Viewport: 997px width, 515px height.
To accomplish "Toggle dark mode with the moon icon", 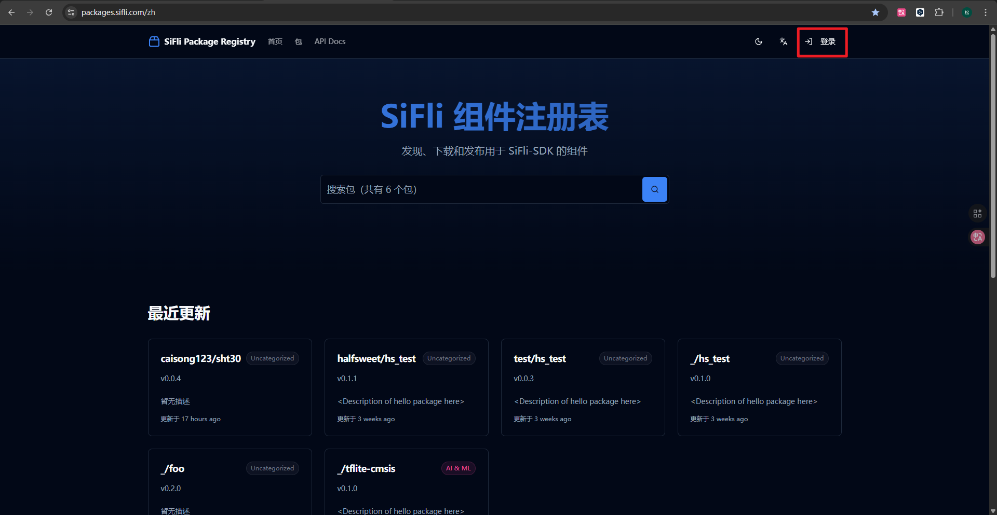I will [759, 41].
